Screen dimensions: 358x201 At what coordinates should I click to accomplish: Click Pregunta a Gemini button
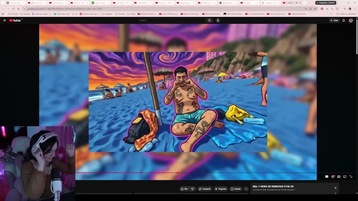point(326,3)
